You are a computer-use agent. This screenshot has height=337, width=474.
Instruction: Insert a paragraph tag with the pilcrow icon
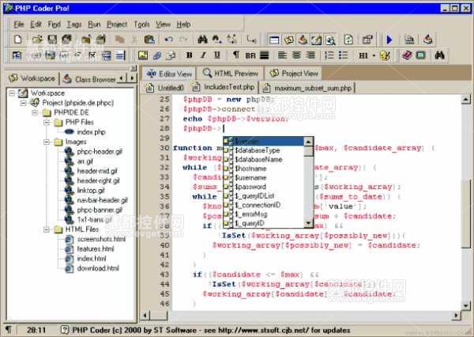point(235,55)
